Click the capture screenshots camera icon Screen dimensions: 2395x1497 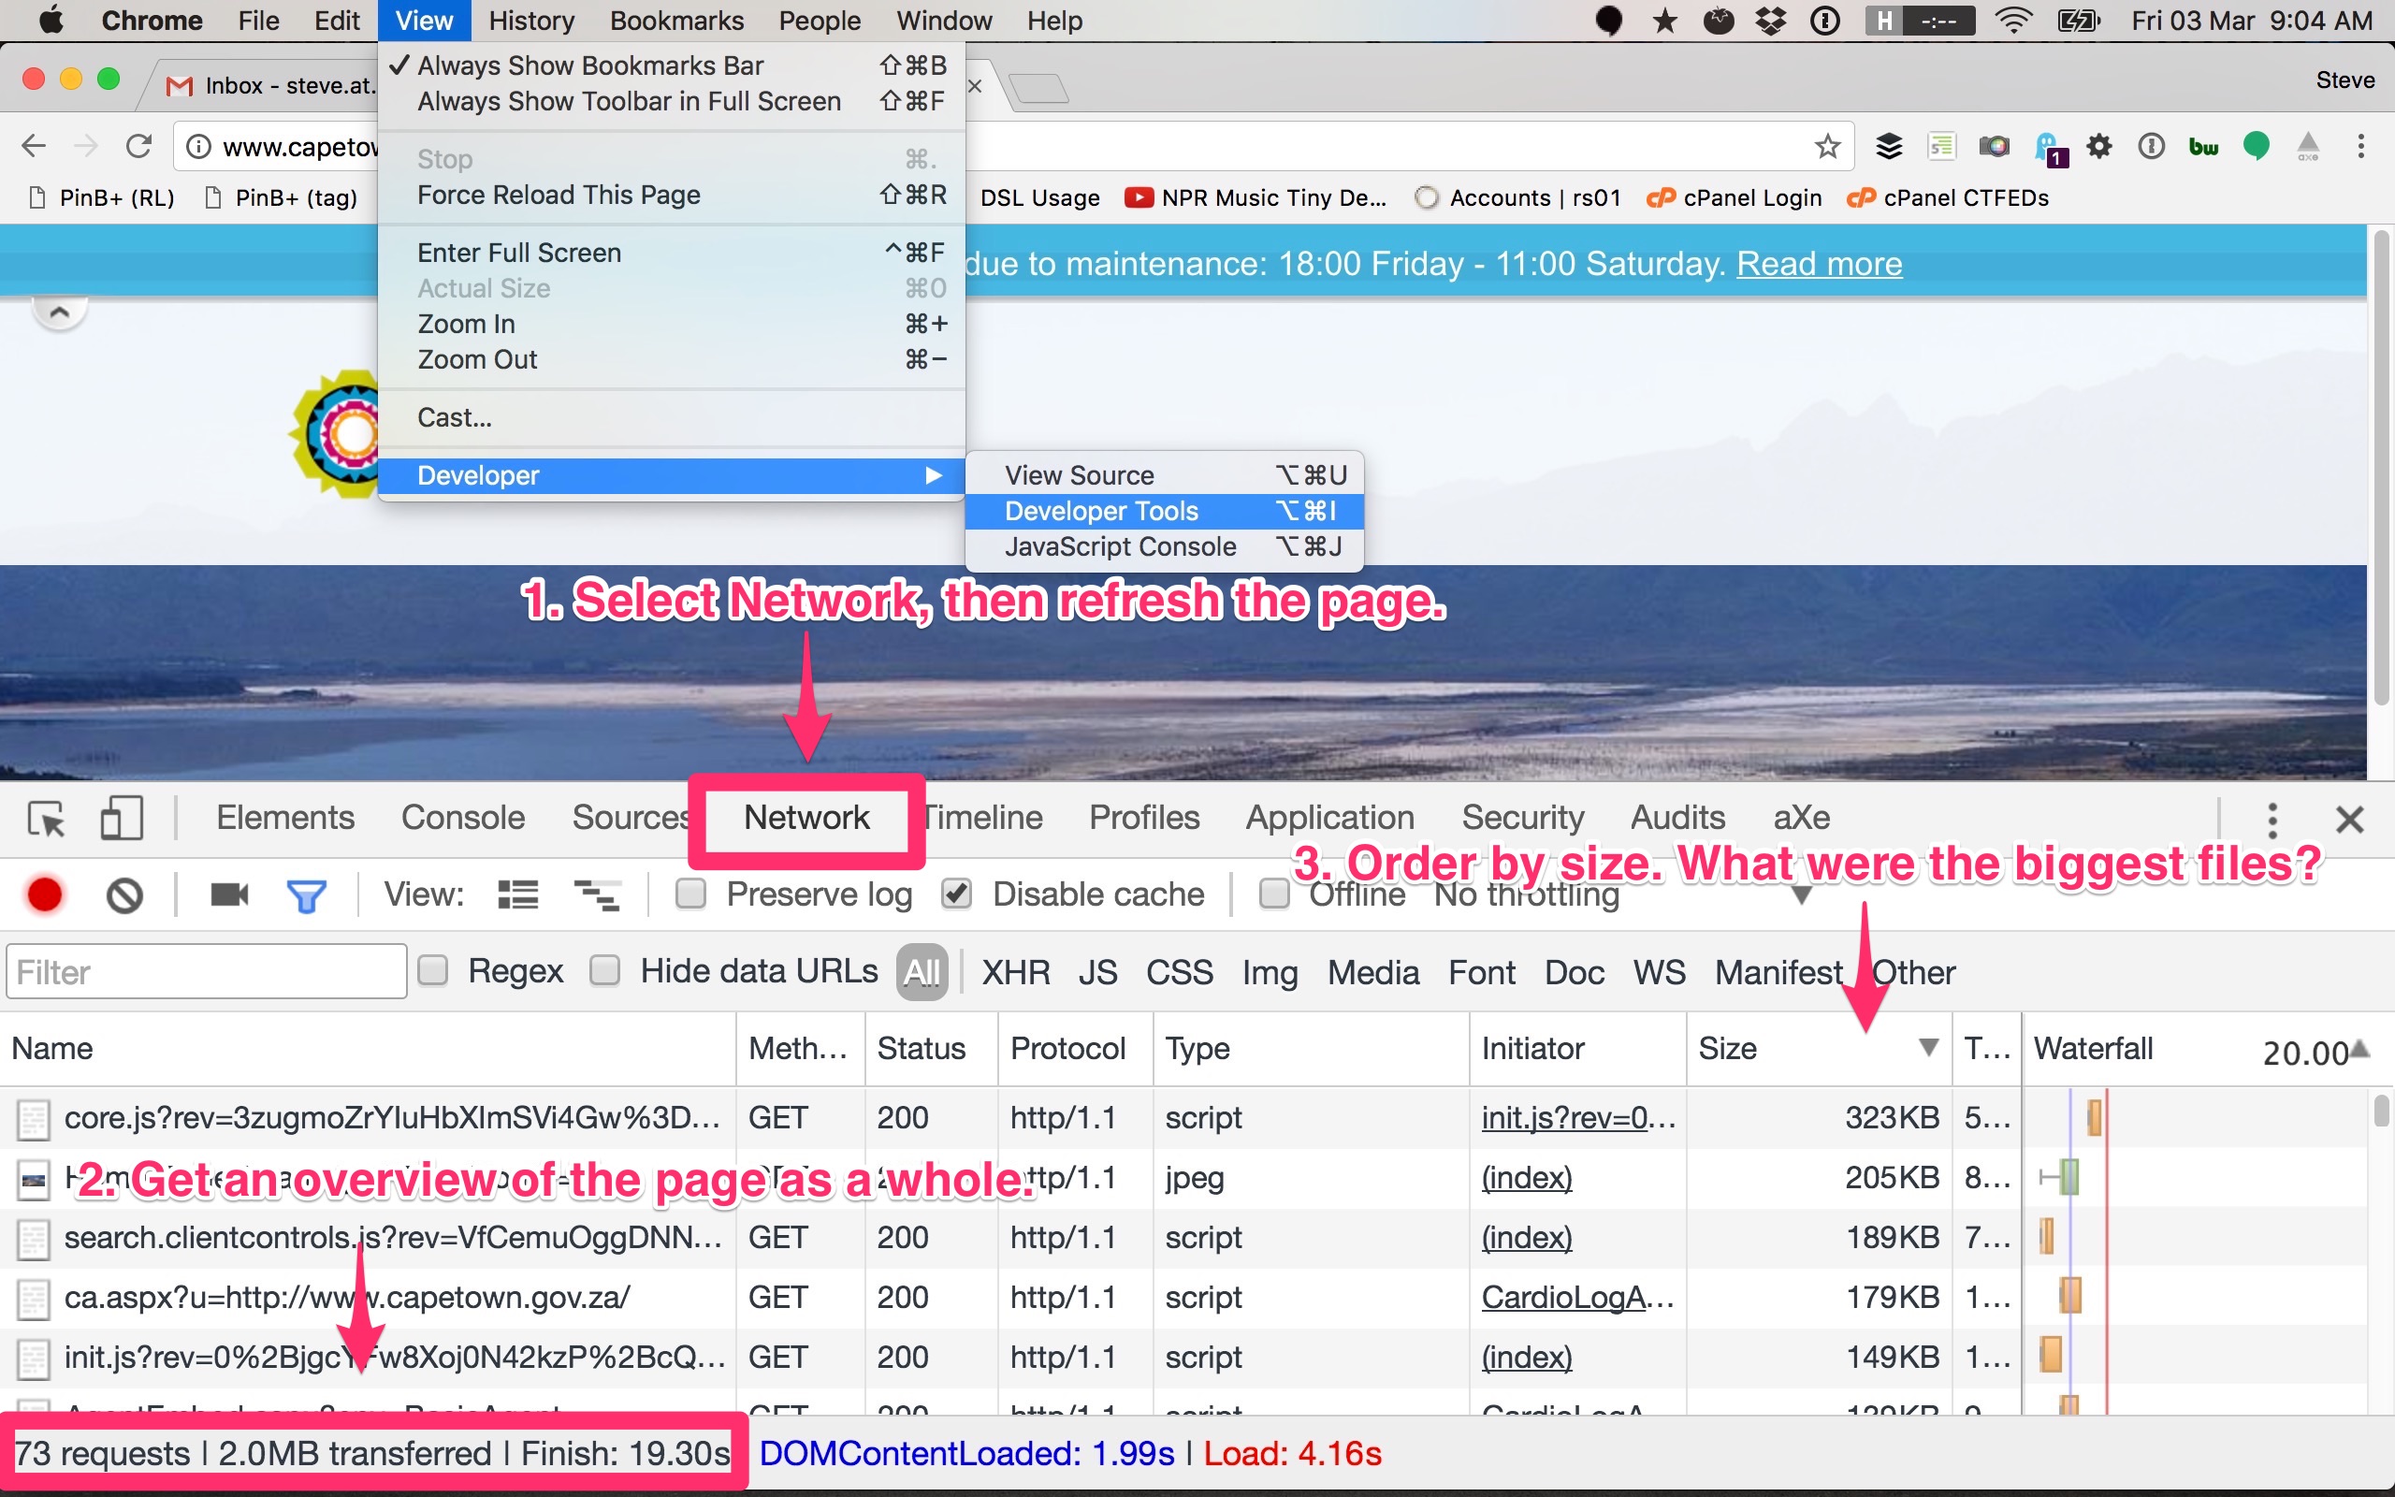point(229,894)
